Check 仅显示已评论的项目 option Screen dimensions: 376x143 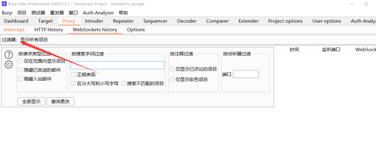172,69
